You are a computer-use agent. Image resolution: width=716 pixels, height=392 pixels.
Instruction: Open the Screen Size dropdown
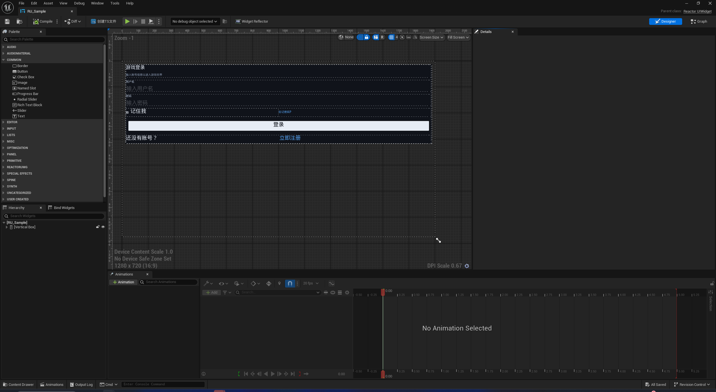point(431,37)
